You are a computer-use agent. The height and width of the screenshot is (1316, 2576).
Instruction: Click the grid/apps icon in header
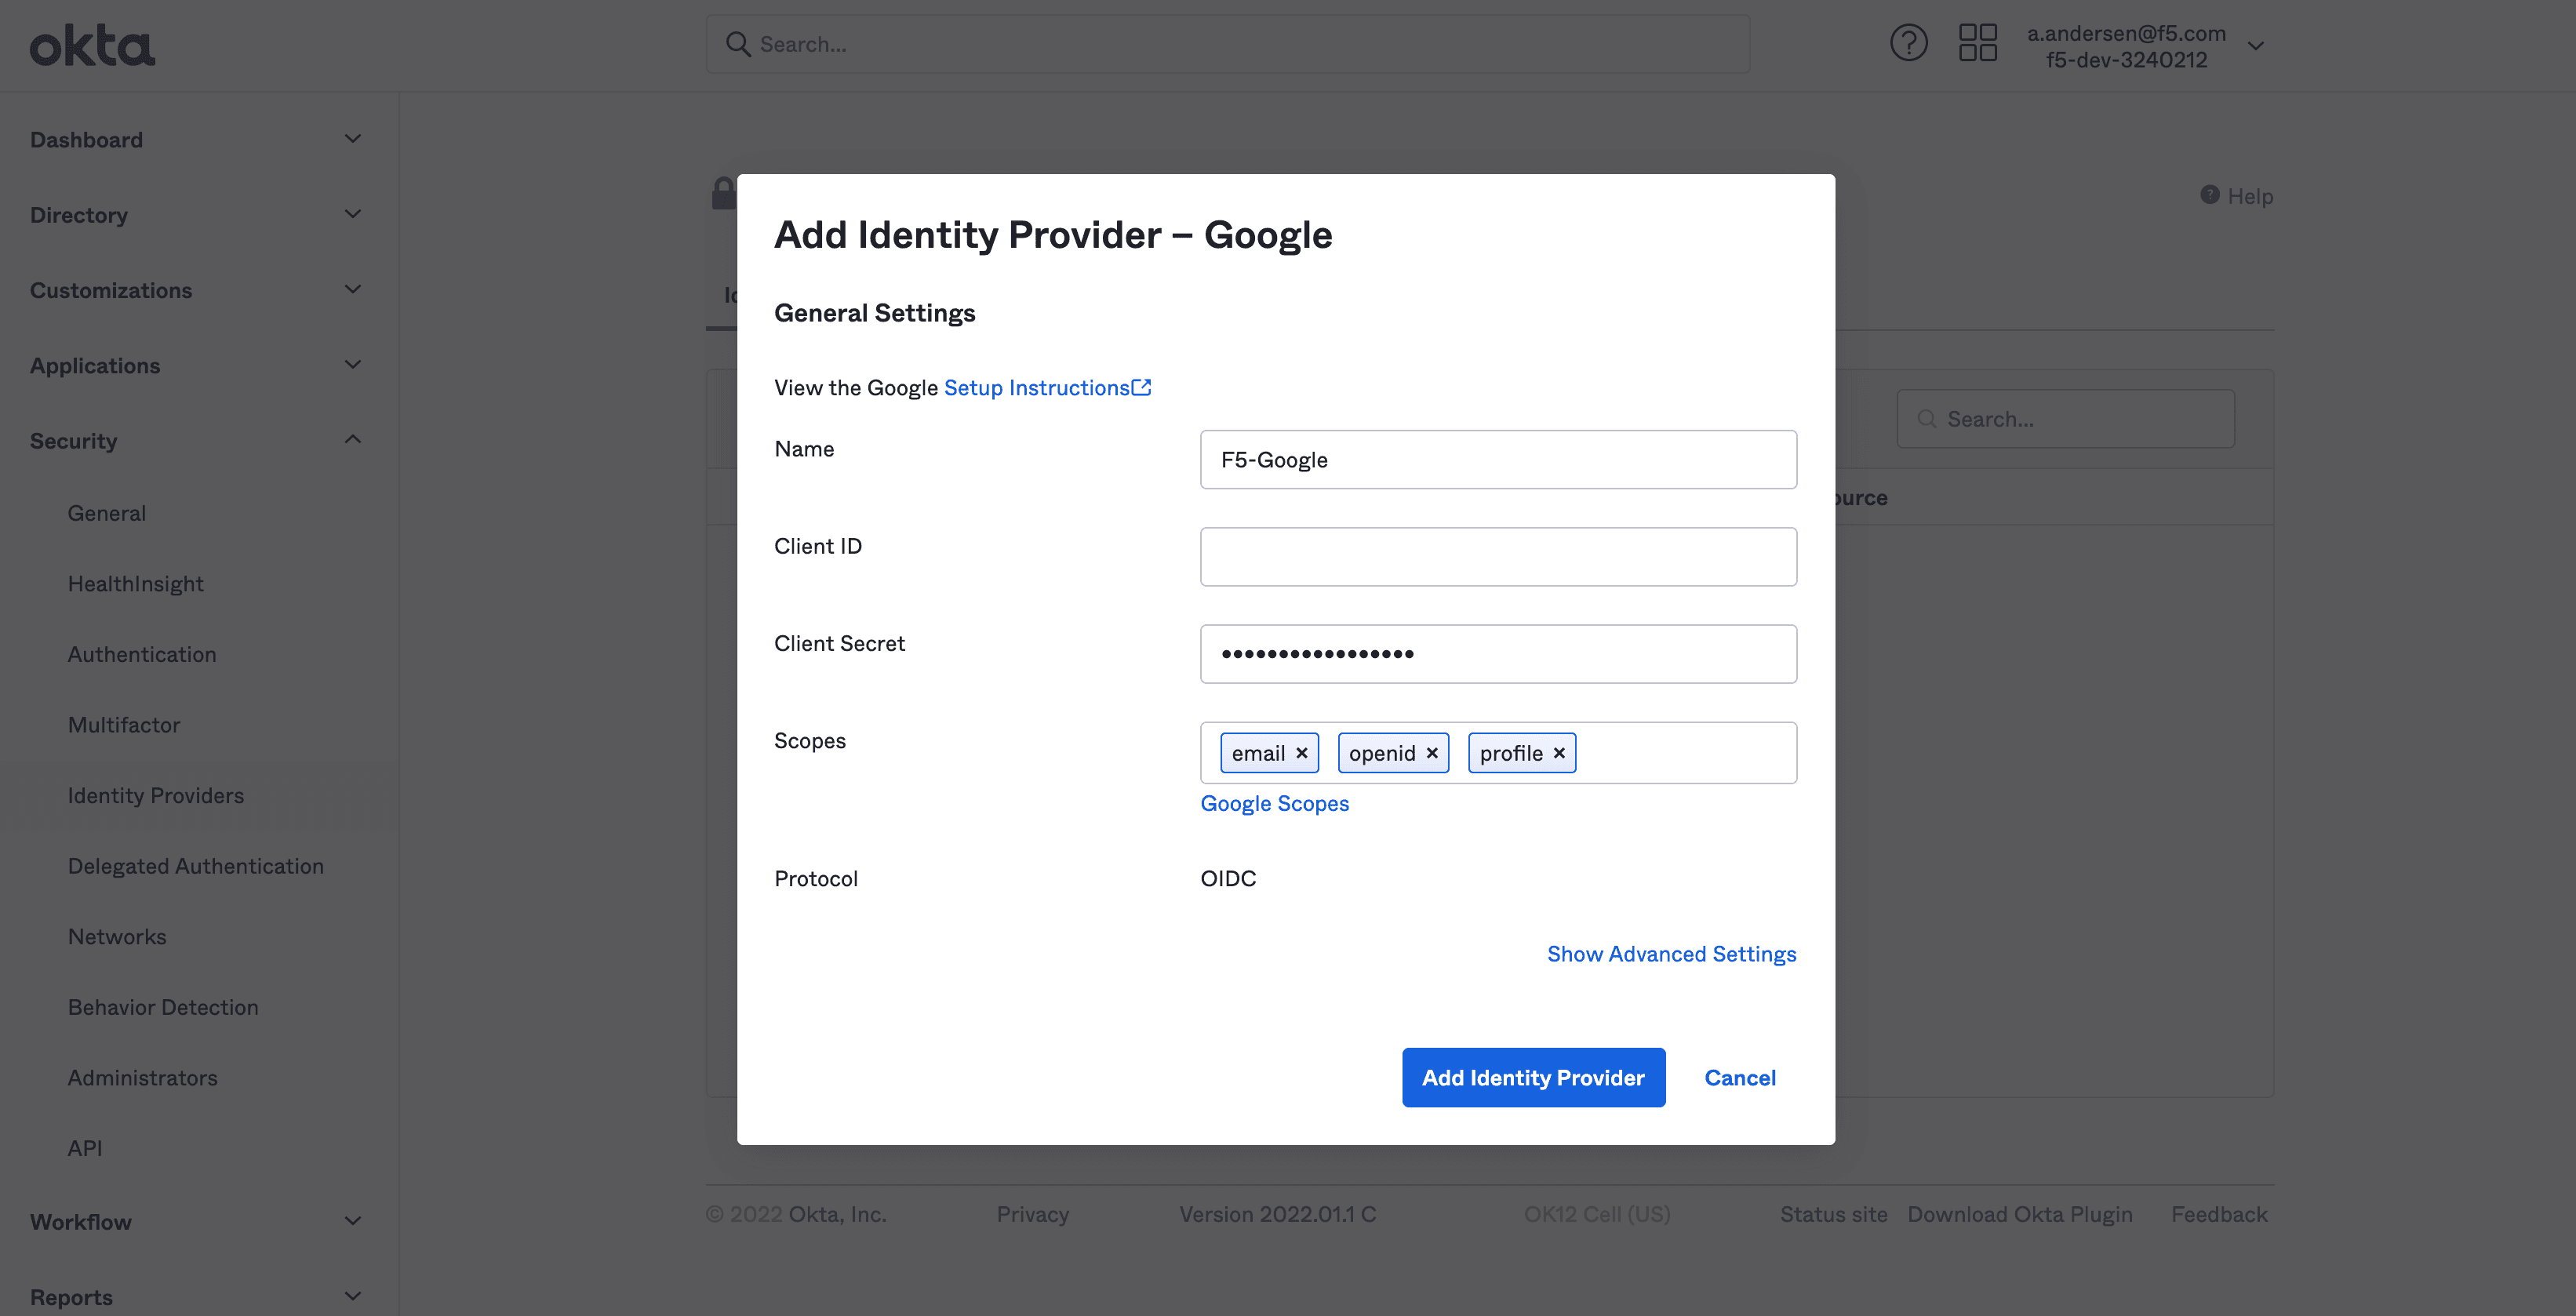pyautogui.click(x=1978, y=44)
